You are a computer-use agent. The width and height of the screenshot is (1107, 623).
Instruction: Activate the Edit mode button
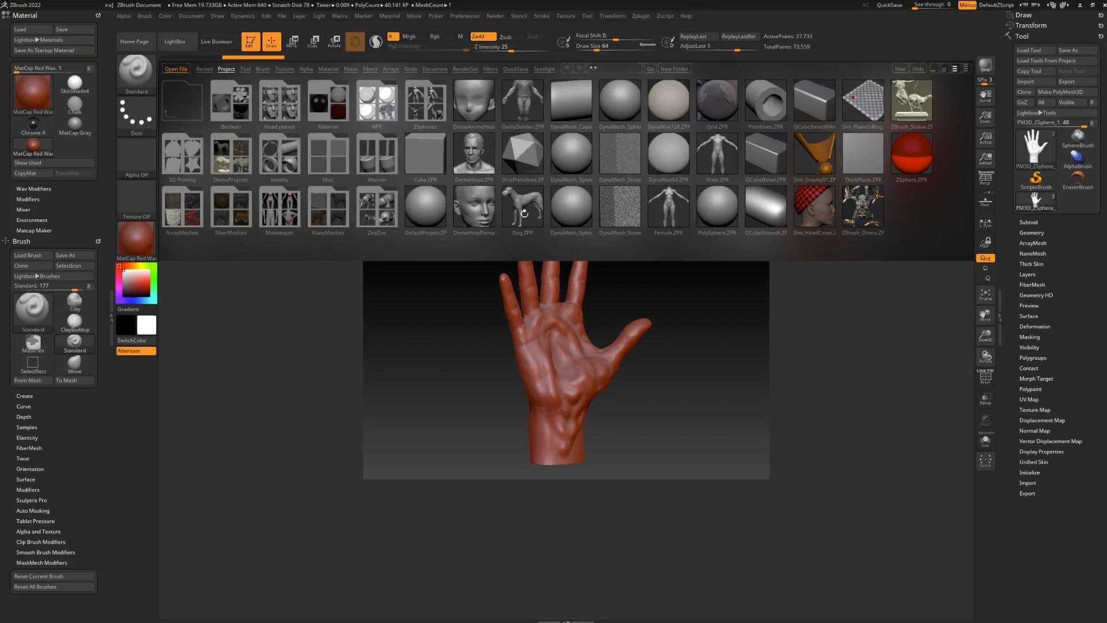250,42
